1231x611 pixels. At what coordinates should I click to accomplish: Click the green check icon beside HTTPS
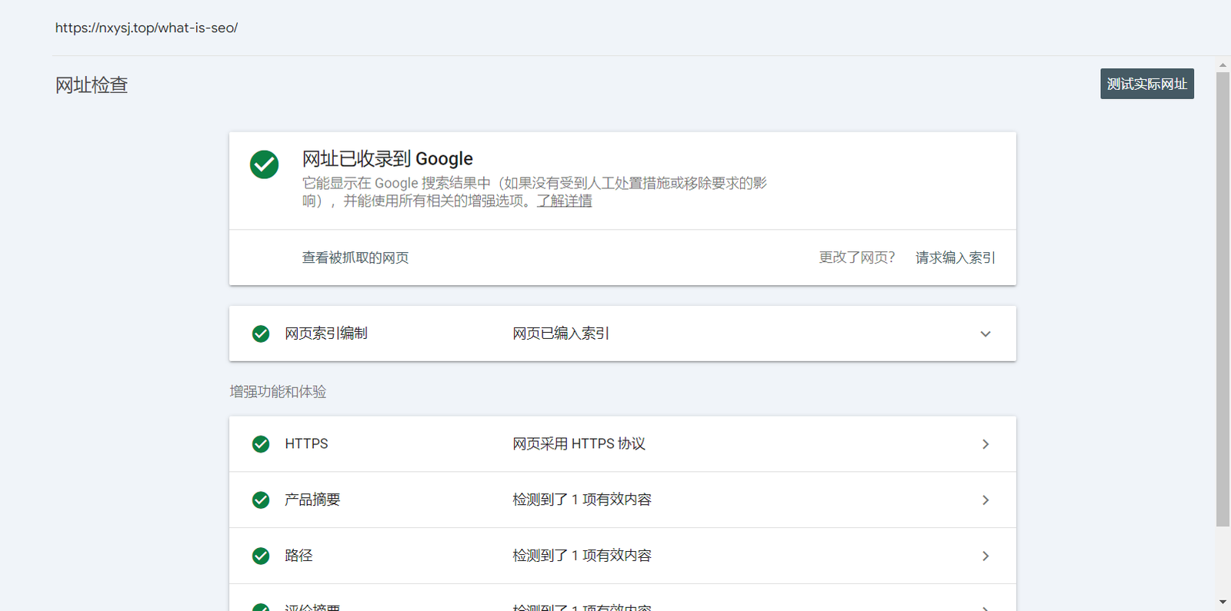[261, 444]
